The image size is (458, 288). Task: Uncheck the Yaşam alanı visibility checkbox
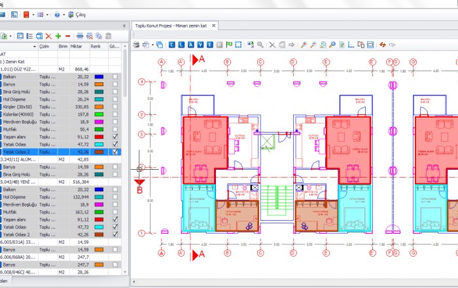(115, 136)
